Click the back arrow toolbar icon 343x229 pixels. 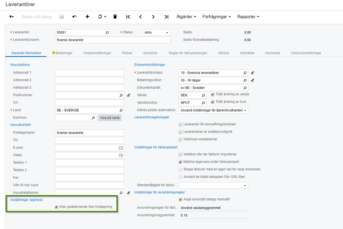[x=11, y=16]
